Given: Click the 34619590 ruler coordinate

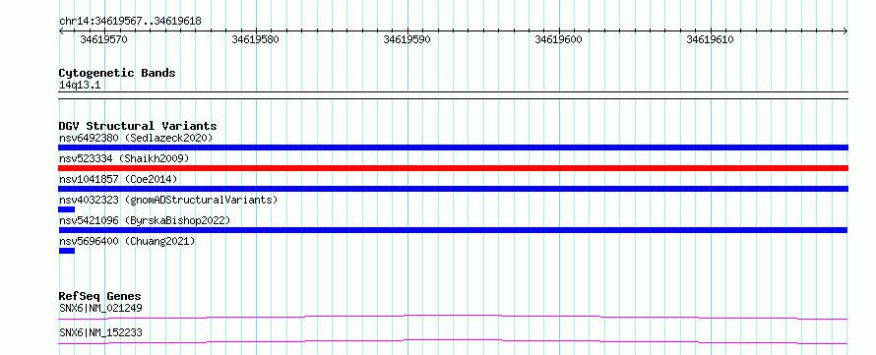Looking at the screenshot, I should pos(407,39).
